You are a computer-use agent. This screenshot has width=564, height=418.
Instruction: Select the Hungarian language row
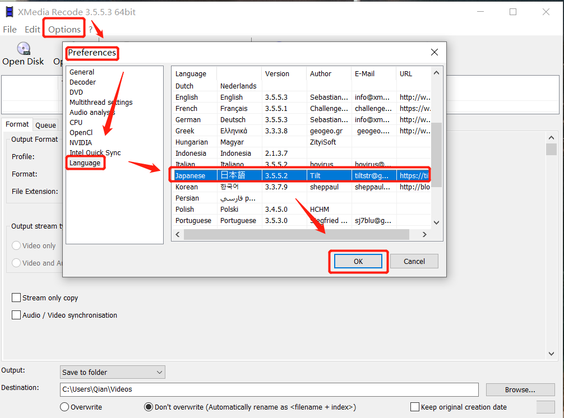point(302,142)
